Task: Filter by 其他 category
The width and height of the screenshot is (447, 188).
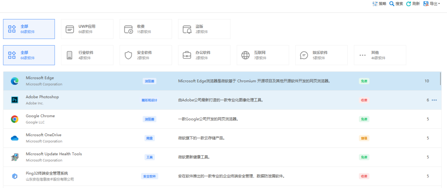Action: tap(380, 55)
